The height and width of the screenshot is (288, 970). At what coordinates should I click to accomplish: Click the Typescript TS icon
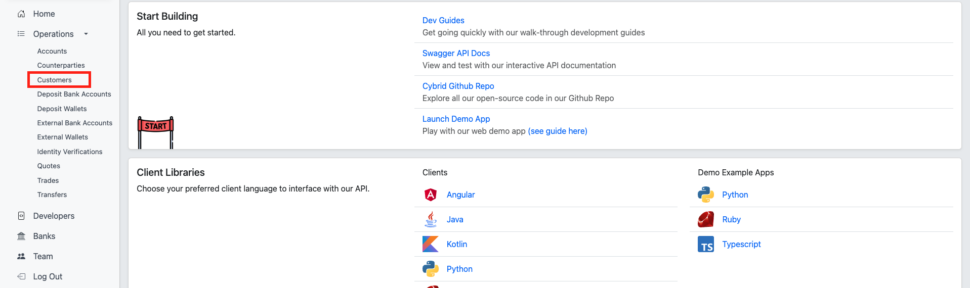click(706, 244)
